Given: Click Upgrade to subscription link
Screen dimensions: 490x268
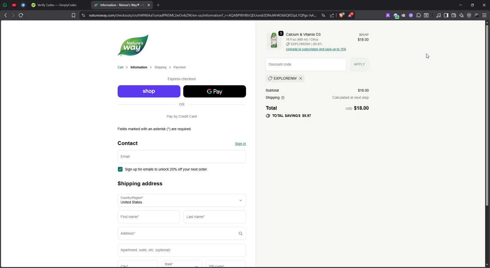Looking at the screenshot, I should [316, 49].
